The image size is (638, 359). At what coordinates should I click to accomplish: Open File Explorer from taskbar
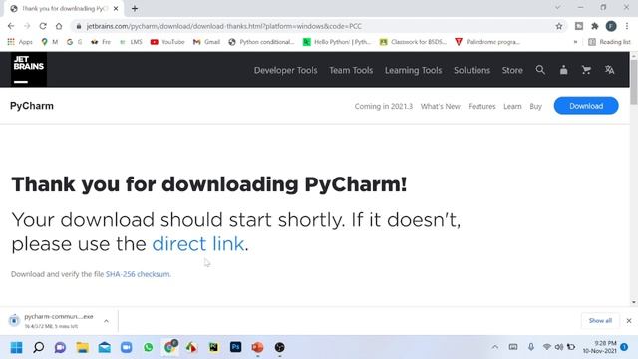point(82,347)
